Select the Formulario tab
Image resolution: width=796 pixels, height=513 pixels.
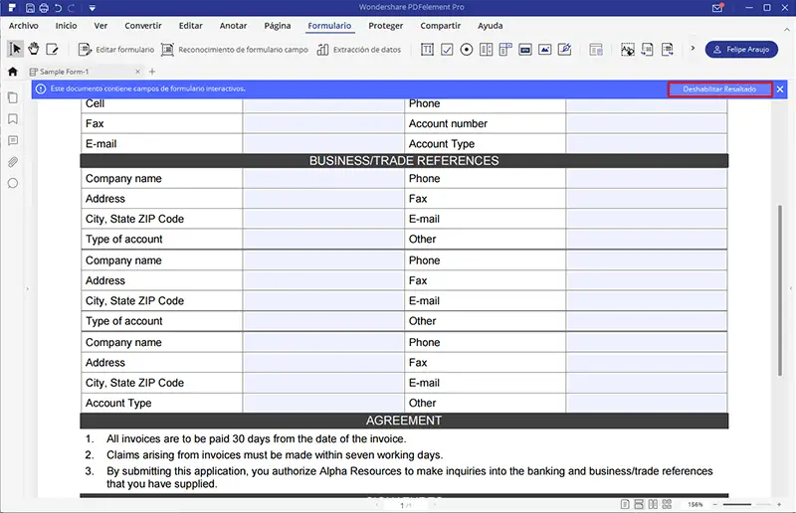click(x=329, y=26)
